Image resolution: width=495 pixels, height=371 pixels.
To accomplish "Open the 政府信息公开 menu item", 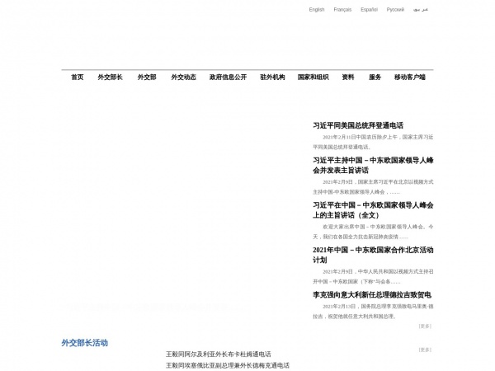I will [x=228, y=77].
